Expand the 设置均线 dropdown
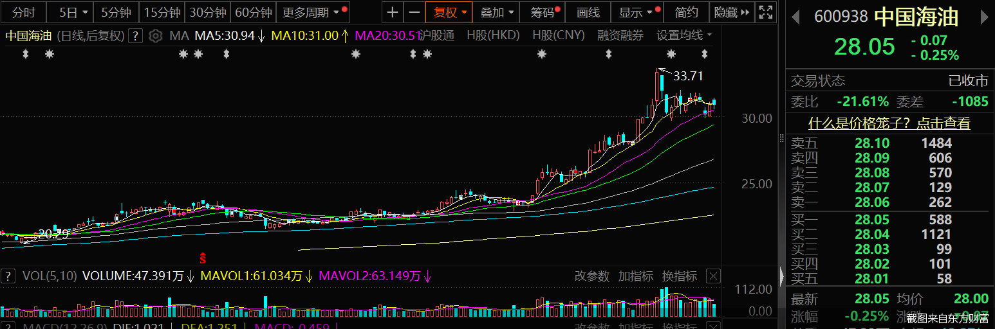This screenshot has height=329, width=995. click(x=684, y=36)
